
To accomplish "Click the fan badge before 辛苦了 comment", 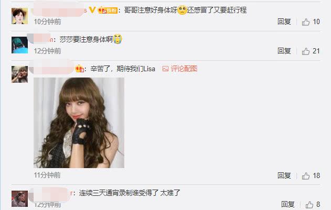I will pos(79,69).
